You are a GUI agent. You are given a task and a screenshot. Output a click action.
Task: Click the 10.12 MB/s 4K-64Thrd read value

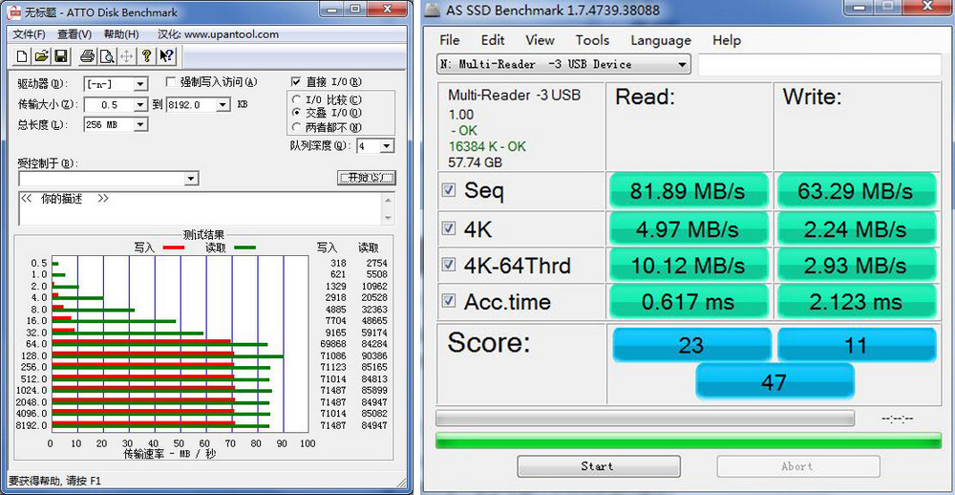point(689,266)
